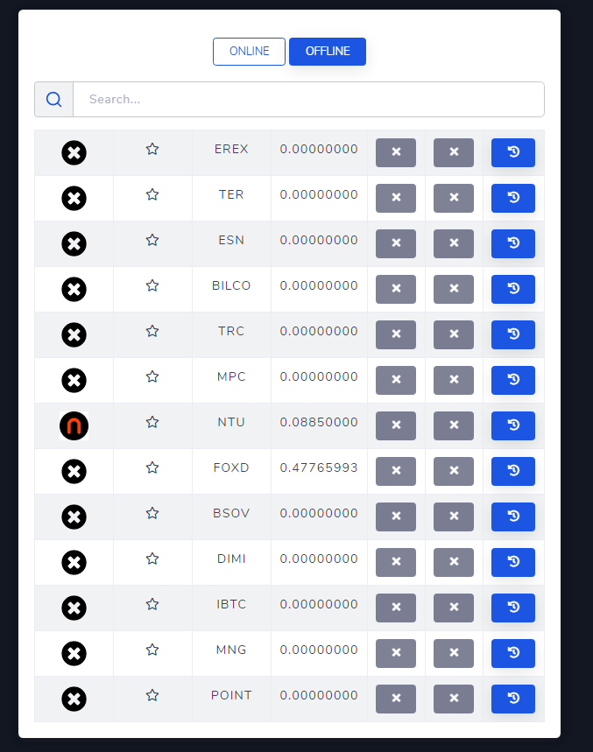Star the FOXD coin
593x752 pixels.
(x=152, y=468)
